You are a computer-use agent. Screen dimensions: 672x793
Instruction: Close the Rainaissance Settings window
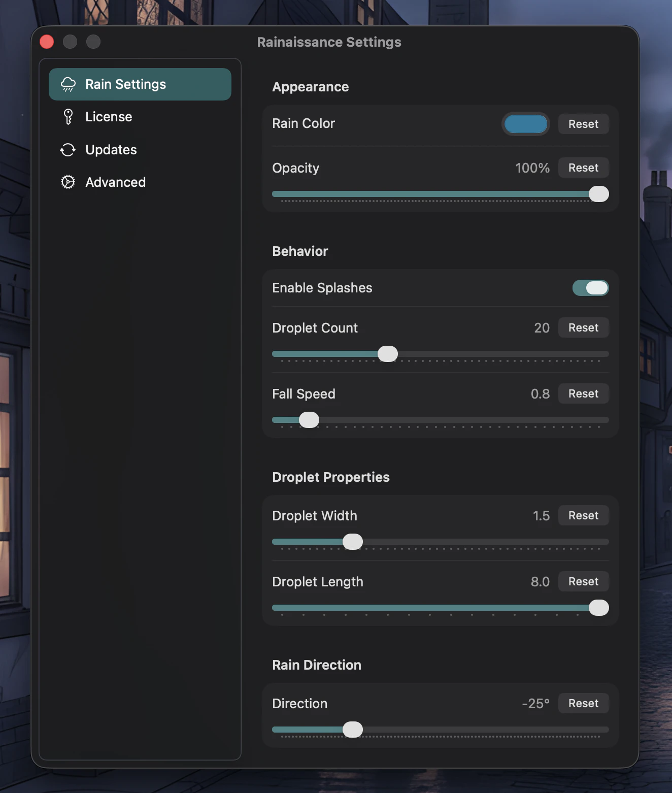click(47, 42)
